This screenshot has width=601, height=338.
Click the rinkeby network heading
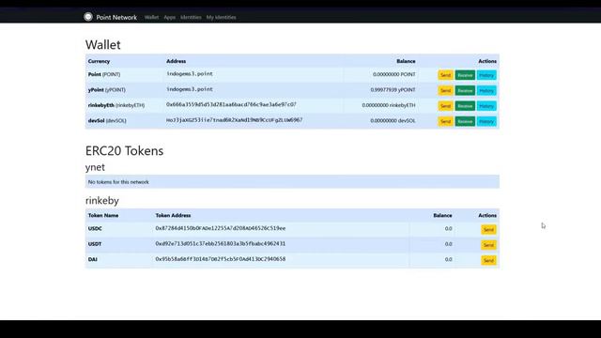click(102, 200)
